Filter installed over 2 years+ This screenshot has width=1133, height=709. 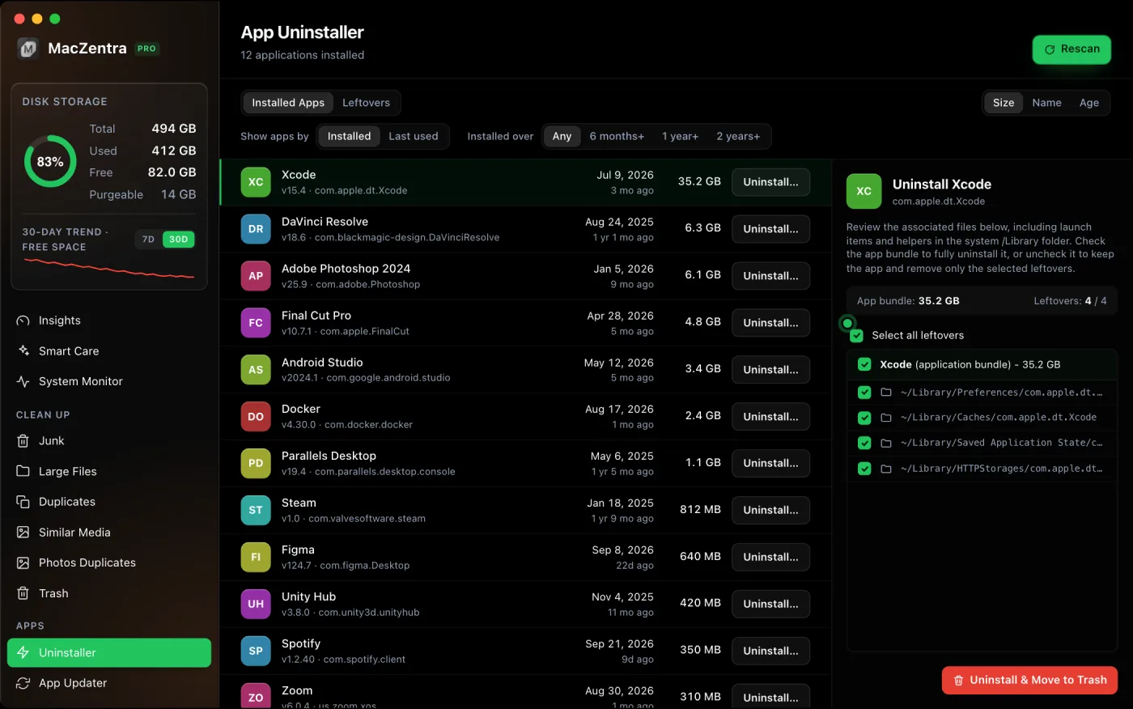click(738, 136)
